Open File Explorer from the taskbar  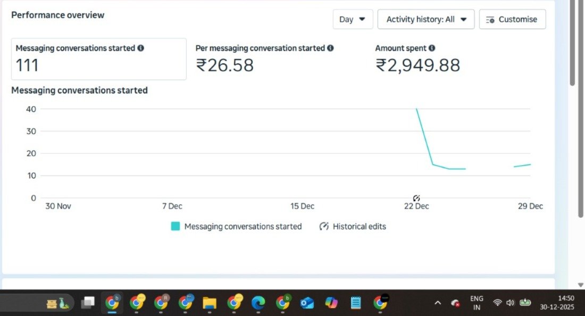[210, 303]
